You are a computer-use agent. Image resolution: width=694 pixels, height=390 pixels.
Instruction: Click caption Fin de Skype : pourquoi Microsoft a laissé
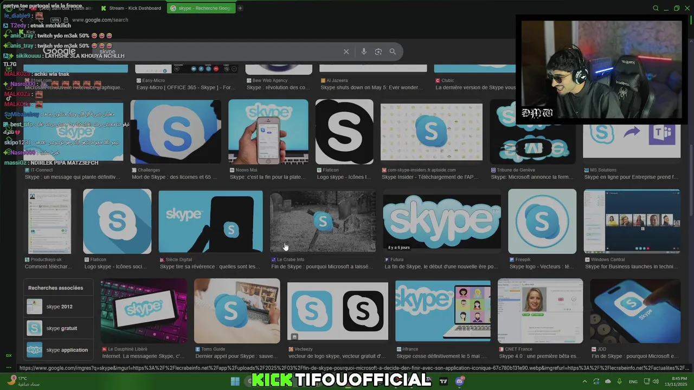[322, 266]
